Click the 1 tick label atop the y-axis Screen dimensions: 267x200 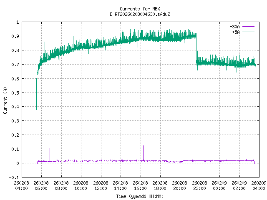tap(17, 22)
